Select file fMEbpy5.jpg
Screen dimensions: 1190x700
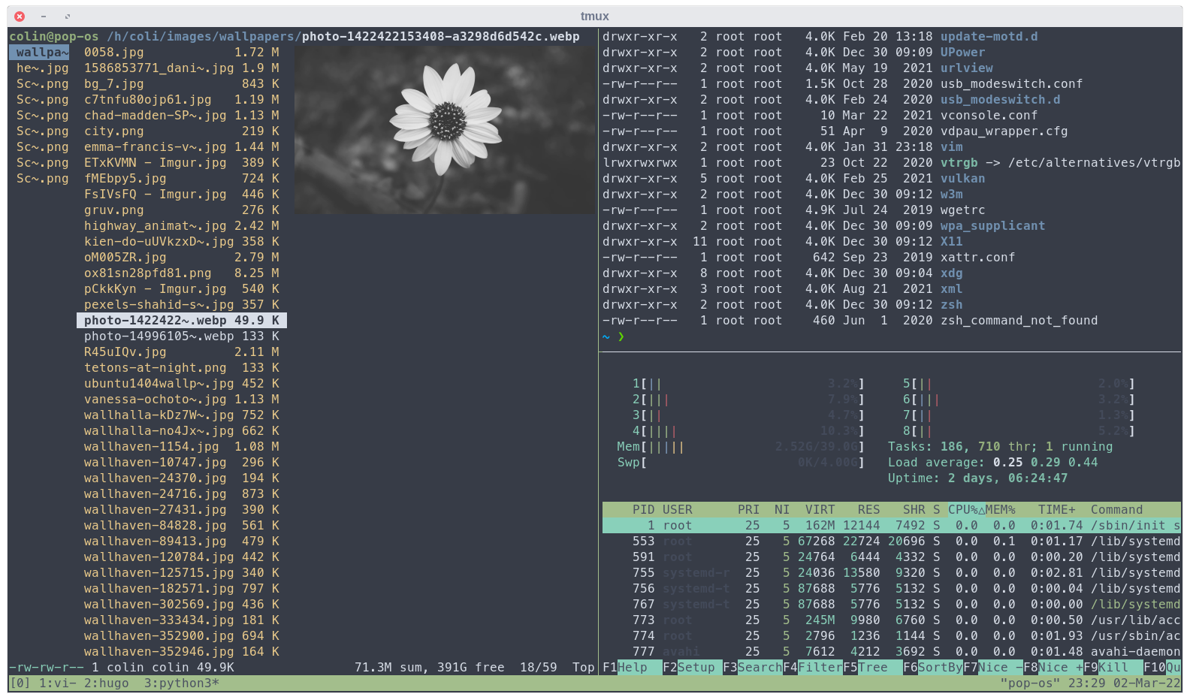pyautogui.click(x=182, y=179)
